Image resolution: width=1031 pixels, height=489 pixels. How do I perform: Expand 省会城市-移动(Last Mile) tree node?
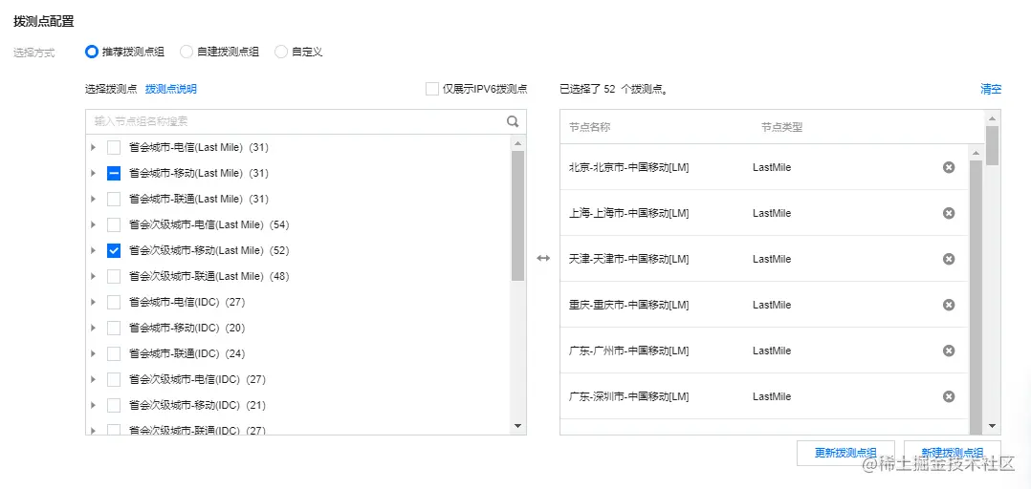click(x=93, y=173)
